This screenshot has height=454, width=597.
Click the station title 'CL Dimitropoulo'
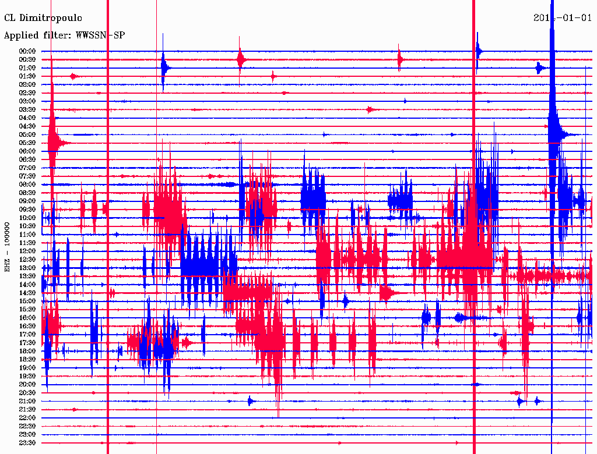(x=43, y=18)
